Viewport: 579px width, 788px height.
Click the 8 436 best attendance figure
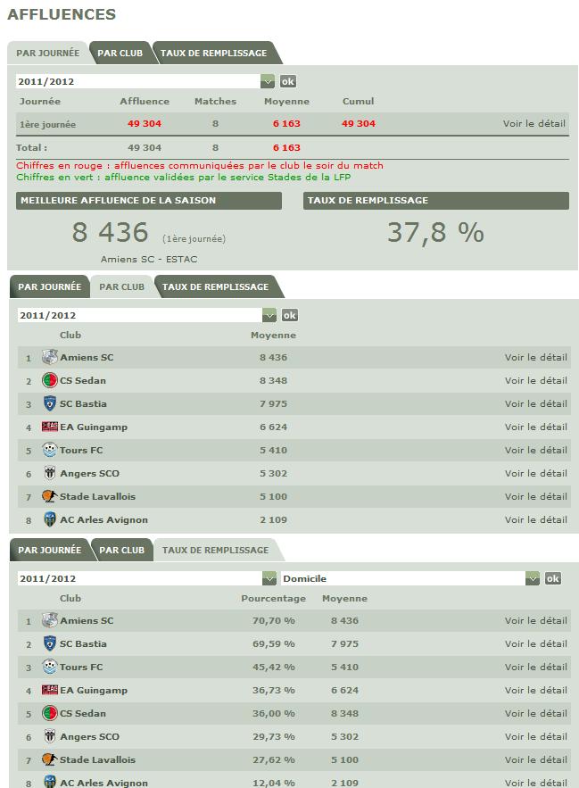coord(110,232)
